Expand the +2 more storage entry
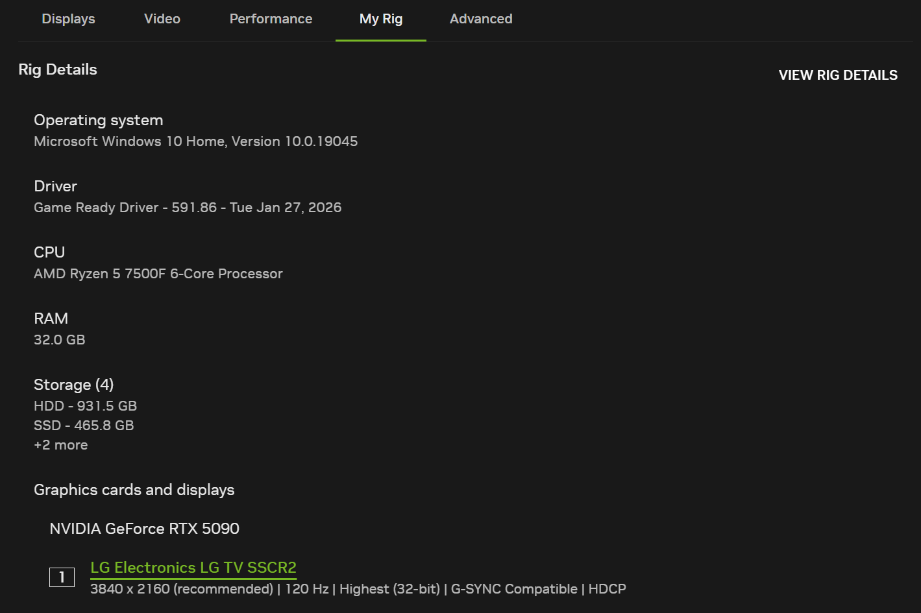This screenshot has width=921, height=613. 61,445
